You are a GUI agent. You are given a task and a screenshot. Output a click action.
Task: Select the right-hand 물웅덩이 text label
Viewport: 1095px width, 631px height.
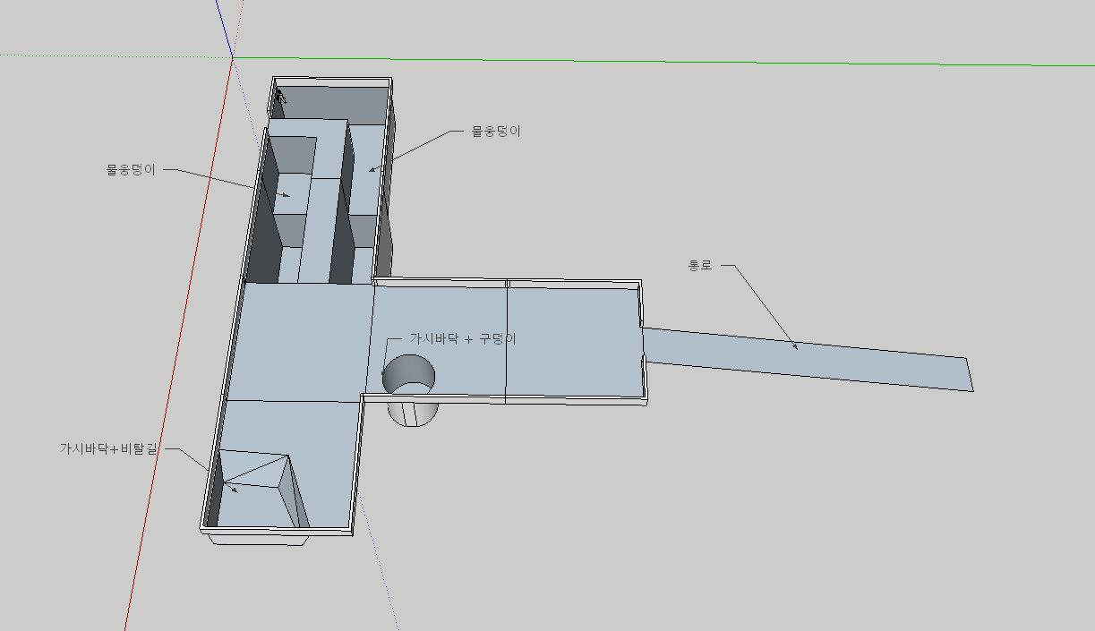pyautogui.click(x=496, y=131)
